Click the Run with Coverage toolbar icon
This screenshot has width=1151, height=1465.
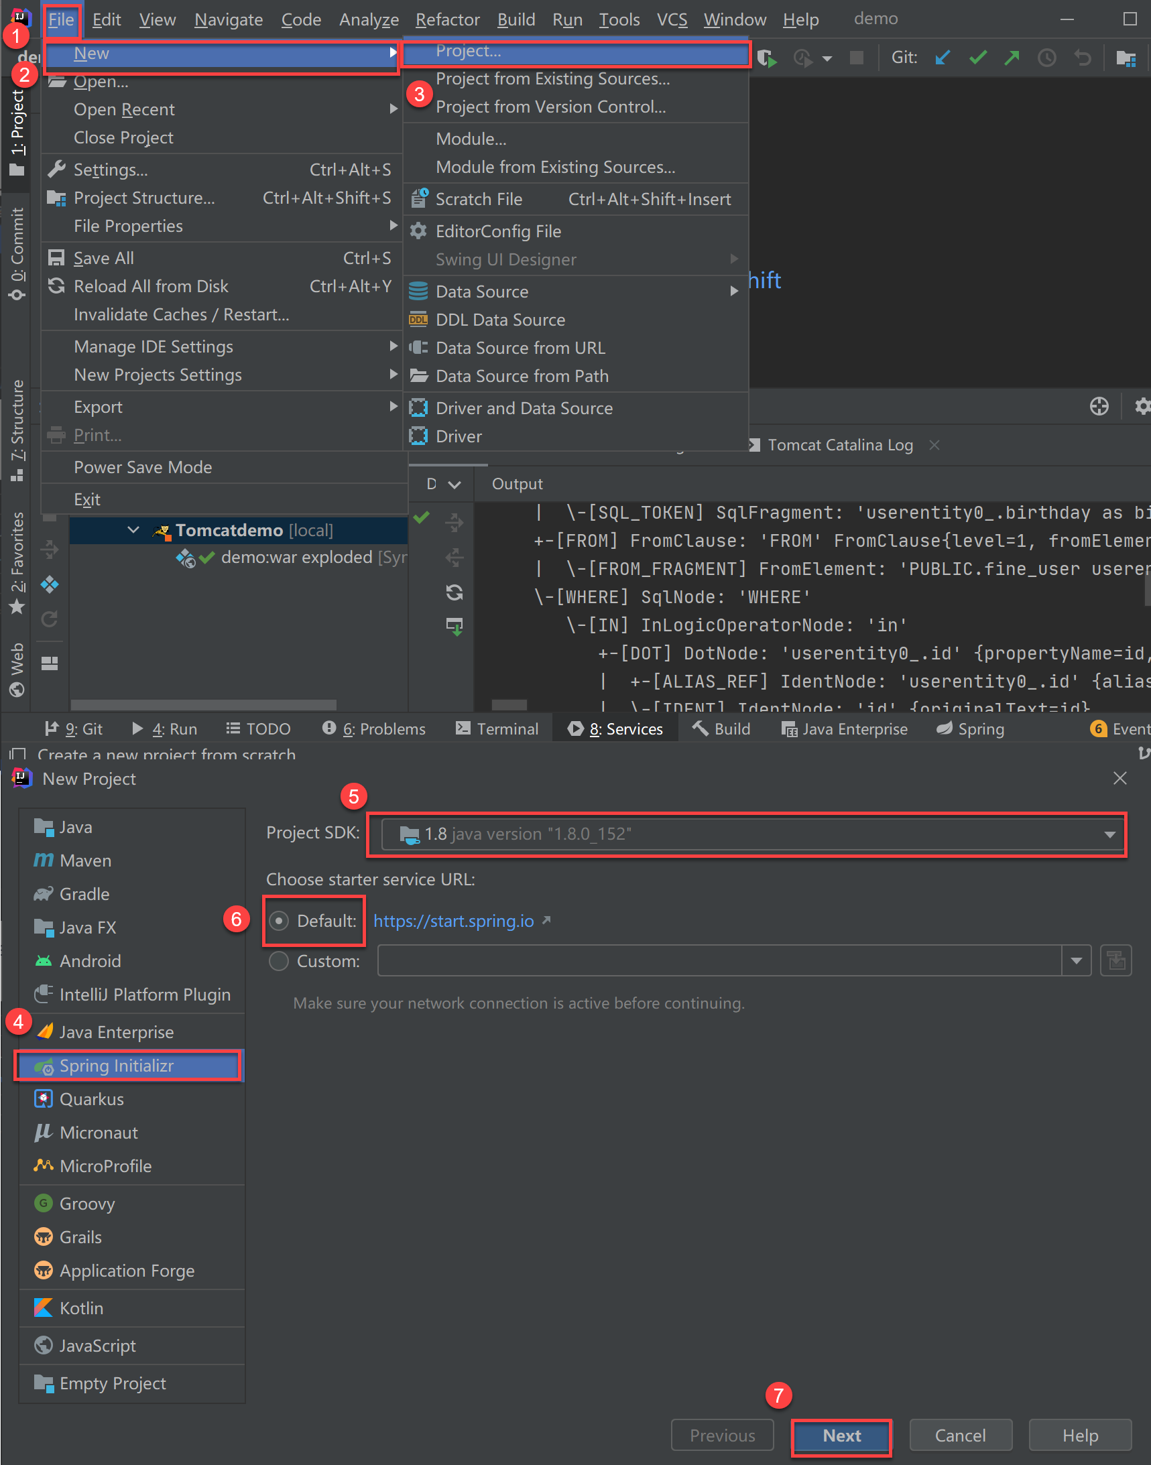766,58
